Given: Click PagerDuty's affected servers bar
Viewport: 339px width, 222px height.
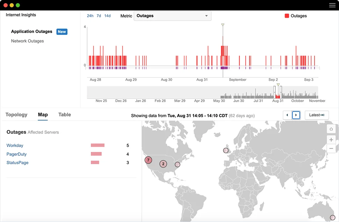Looking at the screenshot, I should (x=96, y=154).
